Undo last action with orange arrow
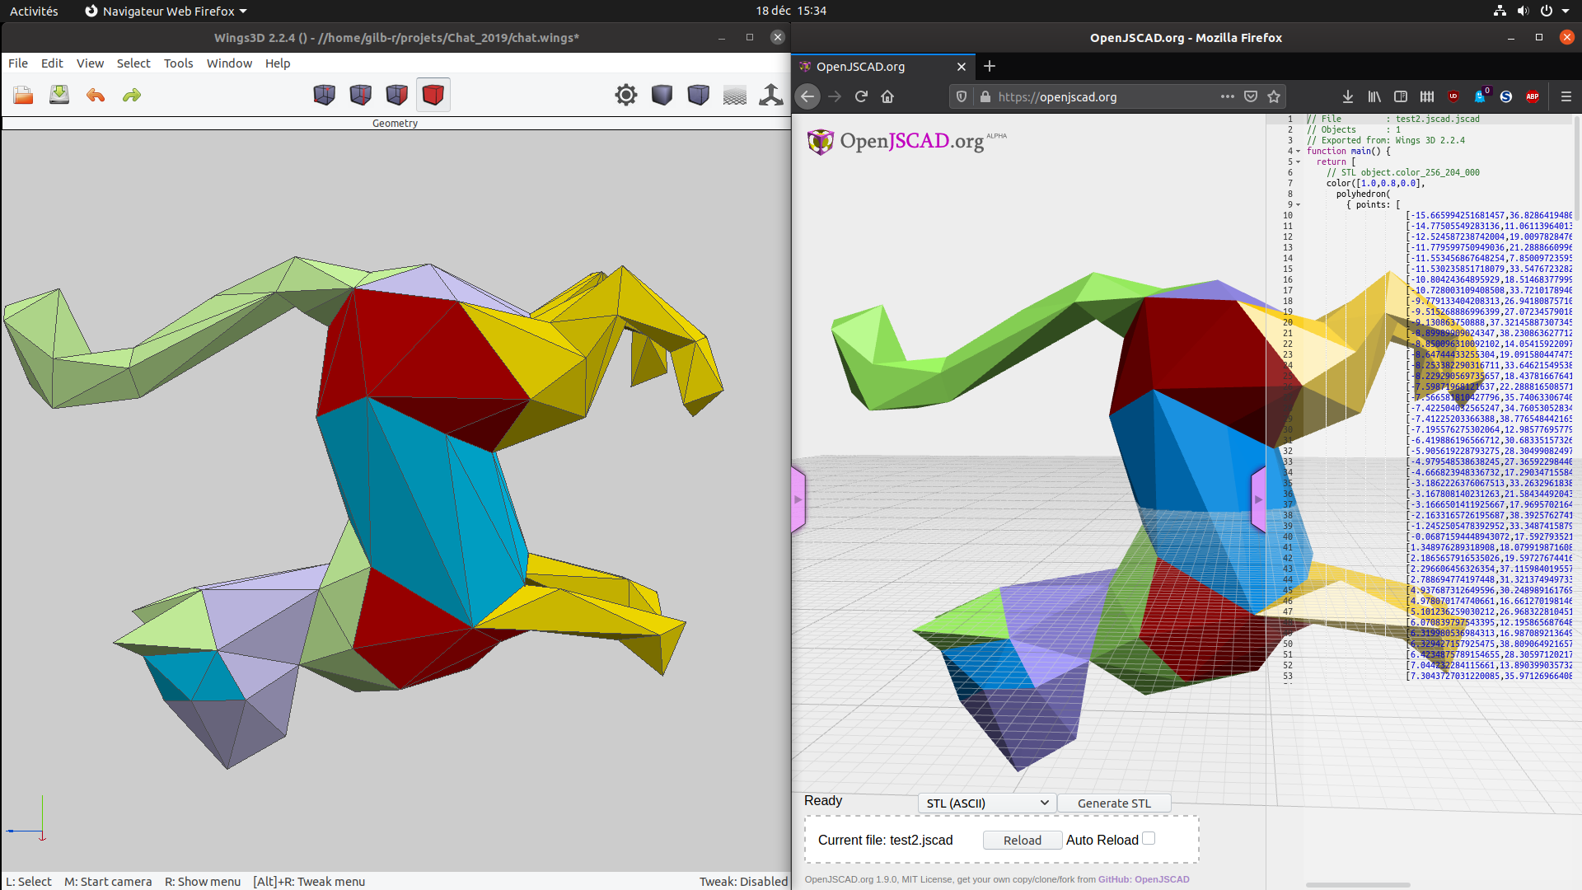Viewport: 1582px width, 890px height. tap(96, 95)
